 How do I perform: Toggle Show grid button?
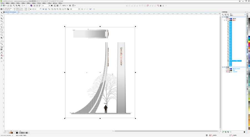[x=57, y=6]
